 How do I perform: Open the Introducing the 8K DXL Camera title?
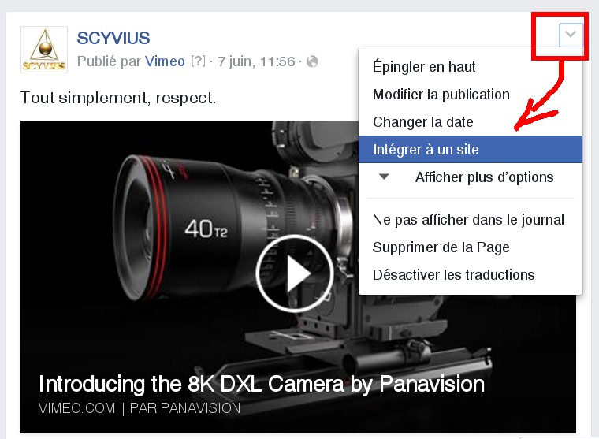262,384
